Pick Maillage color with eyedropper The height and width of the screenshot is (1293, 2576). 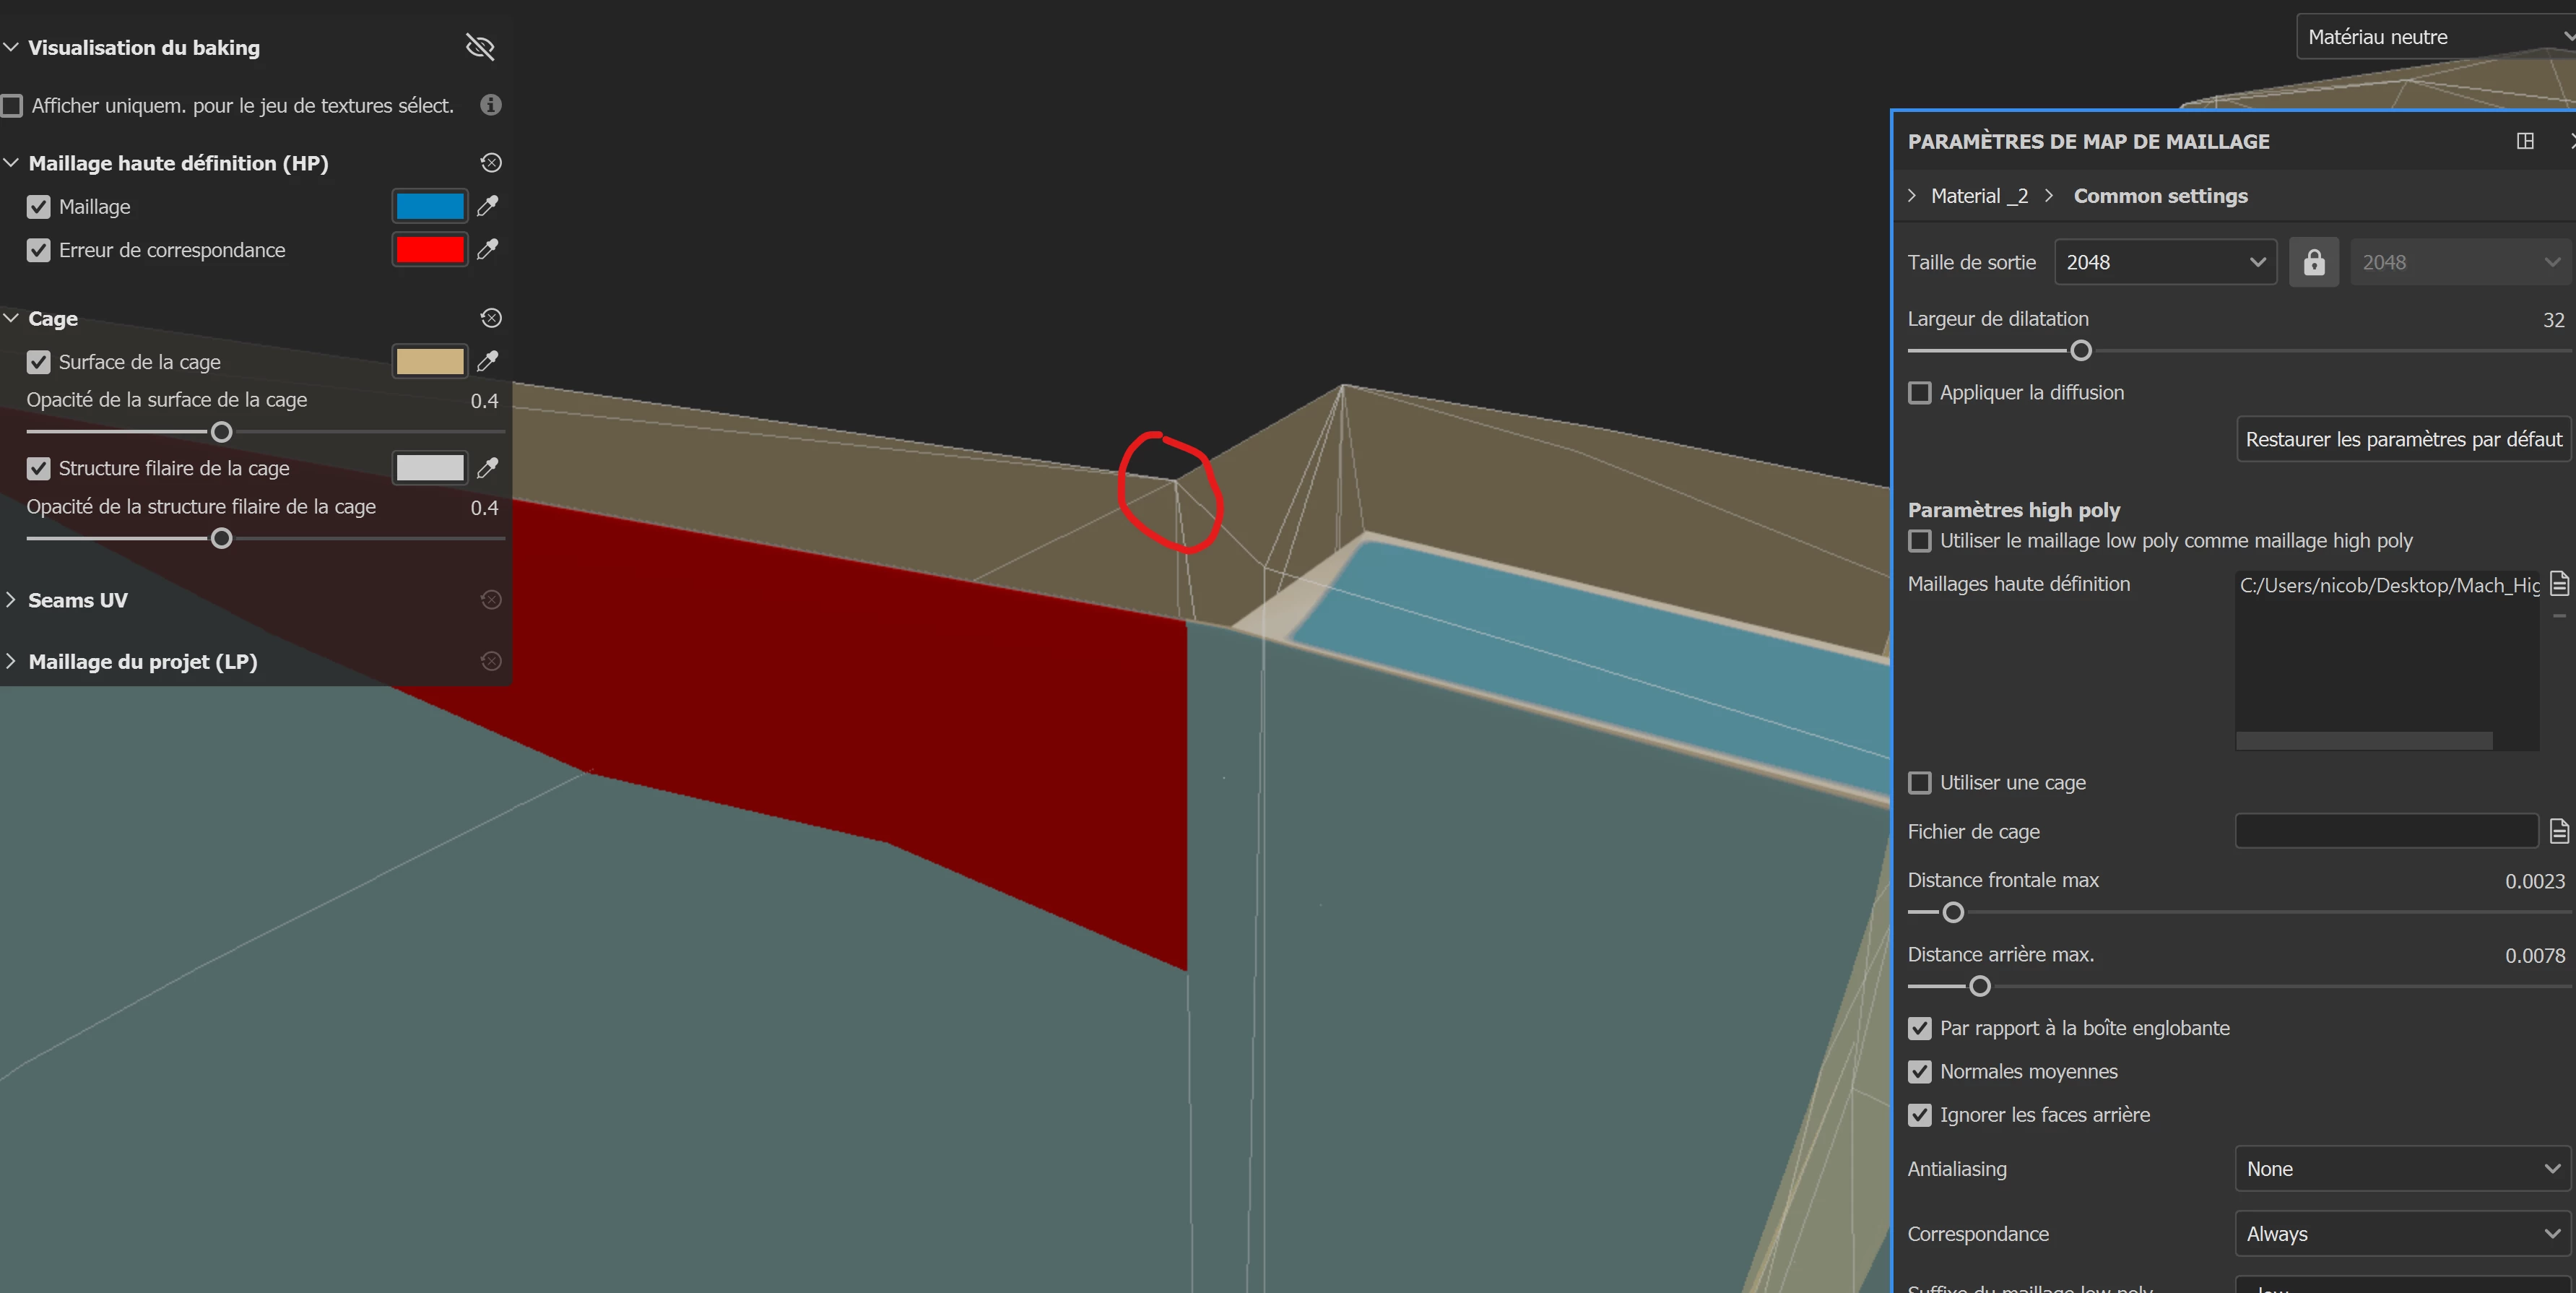pyautogui.click(x=488, y=206)
